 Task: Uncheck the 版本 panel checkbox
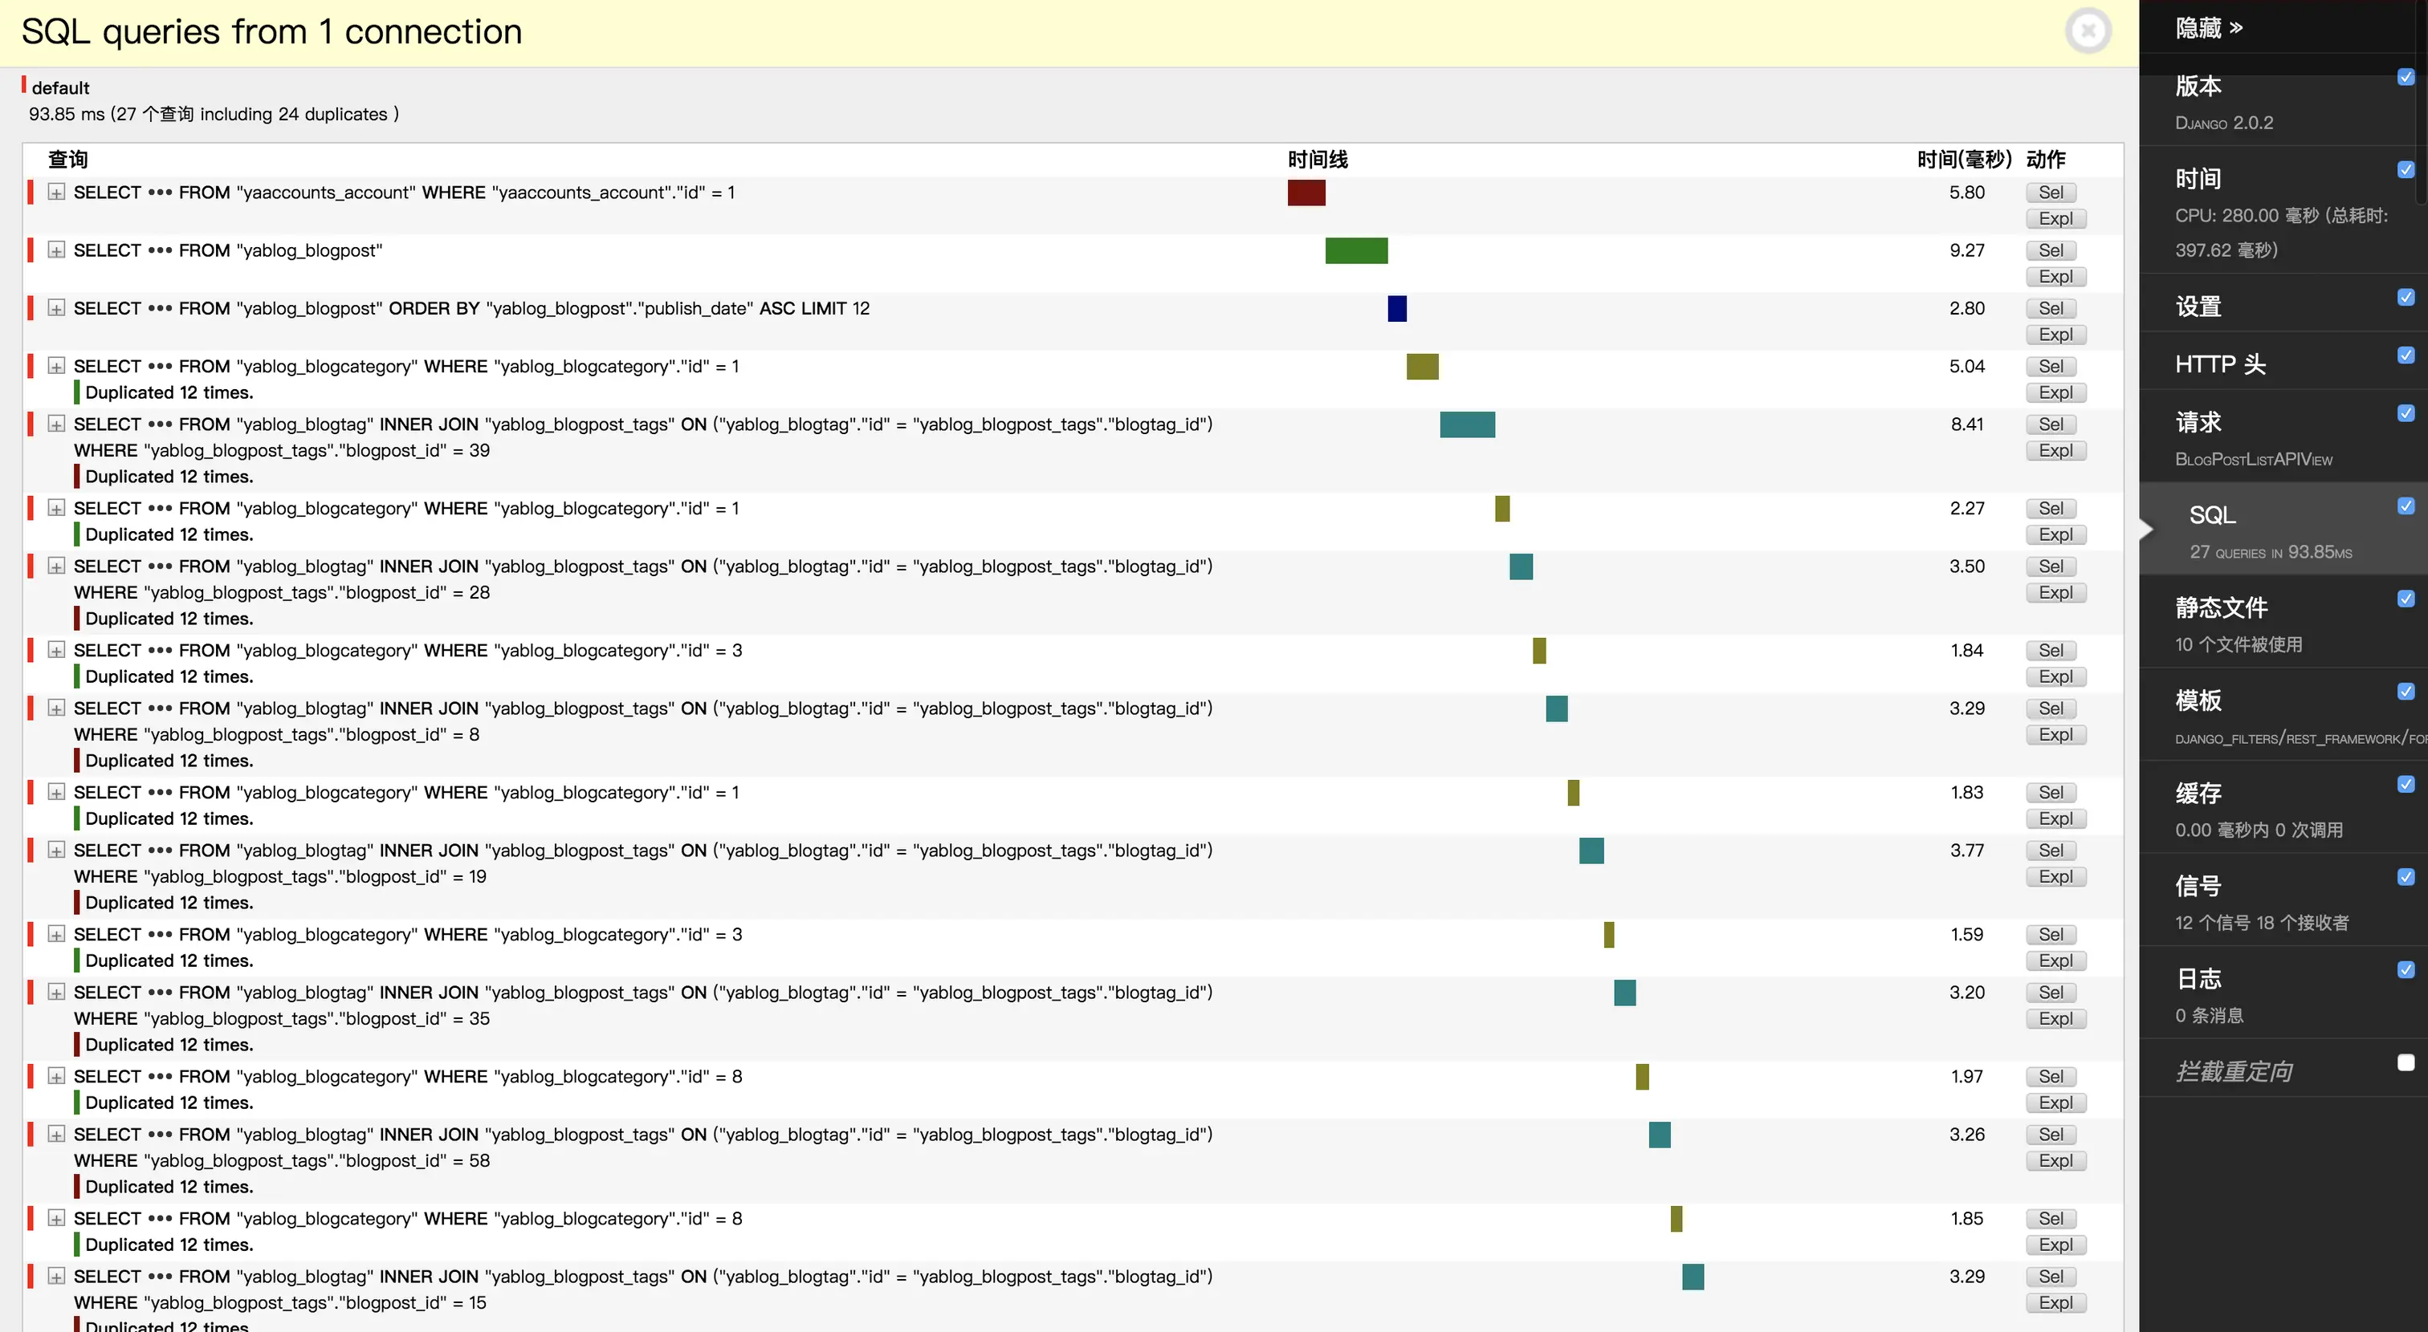(x=2406, y=77)
